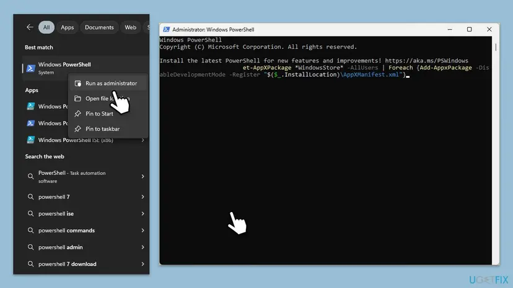Open second Windows PowerShell entry icon under Apps
The height and width of the screenshot is (288, 513).
pyautogui.click(x=31, y=123)
